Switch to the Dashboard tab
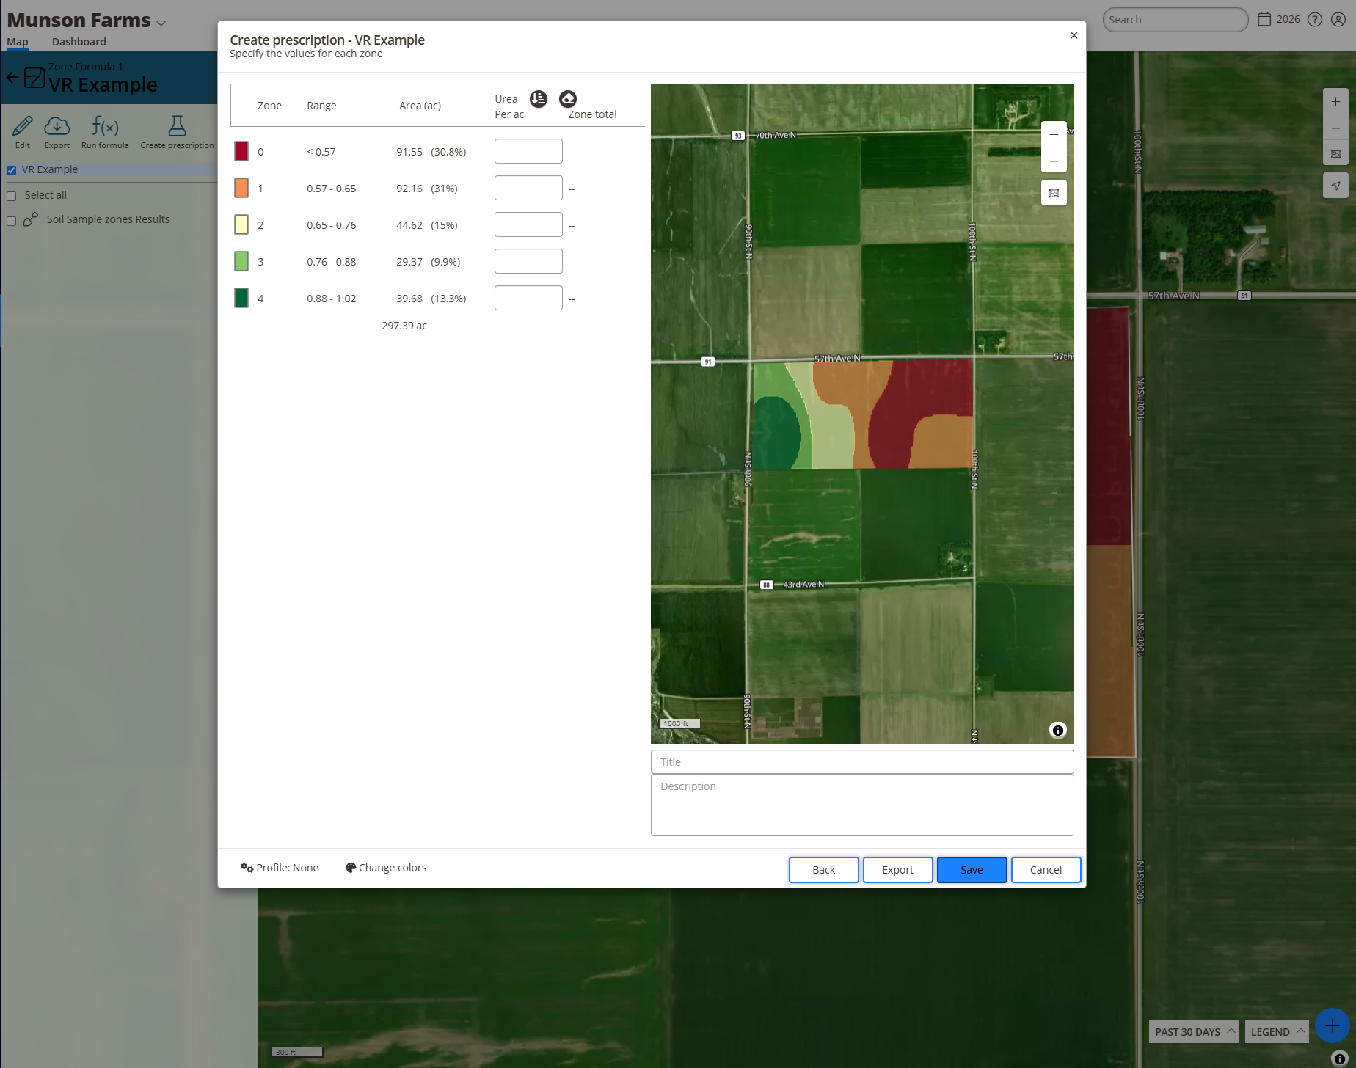This screenshot has width=1356, height=1068. 79,42
